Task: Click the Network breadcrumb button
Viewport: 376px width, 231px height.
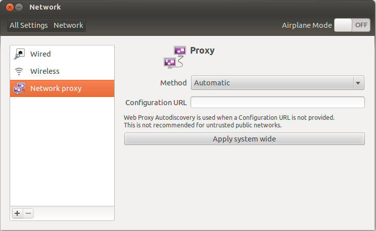Action: click(x=68, y=25)
